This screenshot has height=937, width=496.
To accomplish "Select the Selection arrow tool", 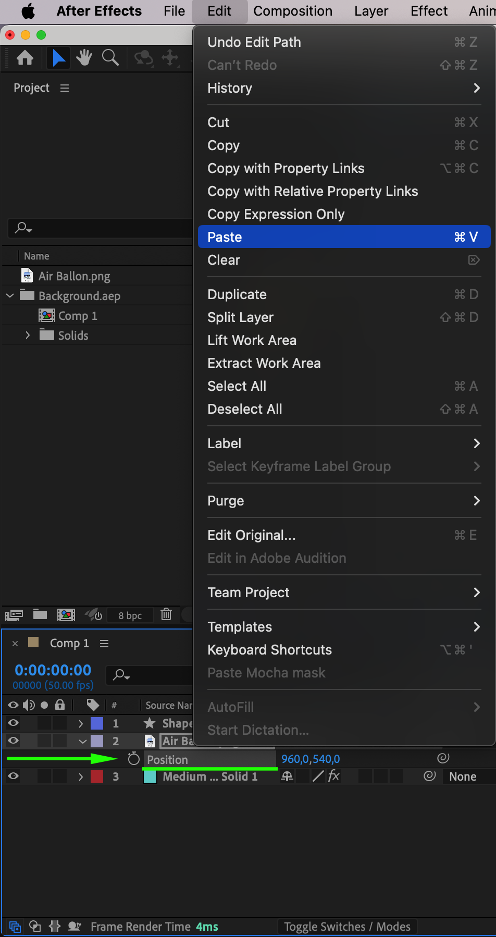I will point(59,57).
